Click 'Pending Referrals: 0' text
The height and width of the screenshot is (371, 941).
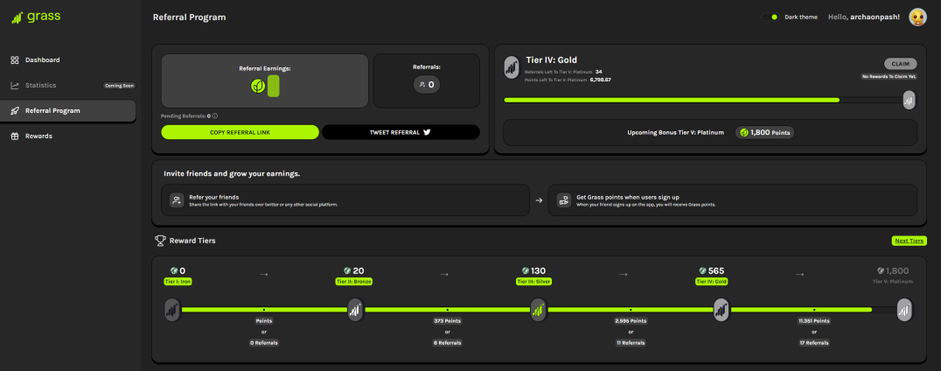coord(185,115)
